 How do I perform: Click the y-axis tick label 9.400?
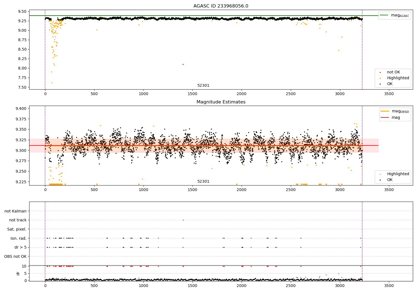click(21, 108)
